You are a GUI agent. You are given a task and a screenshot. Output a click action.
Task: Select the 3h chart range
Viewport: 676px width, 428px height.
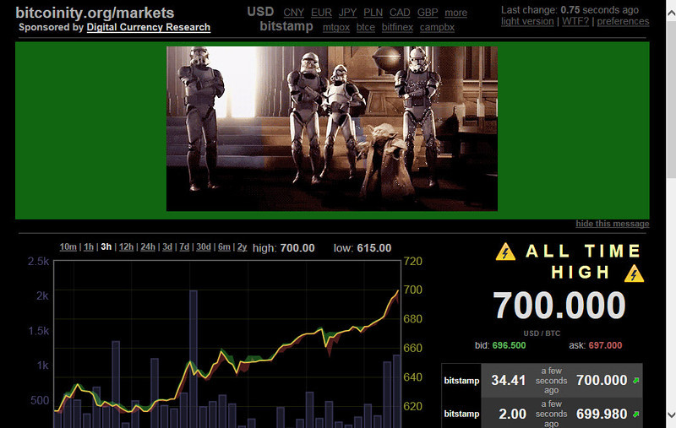tap(106, 247)
